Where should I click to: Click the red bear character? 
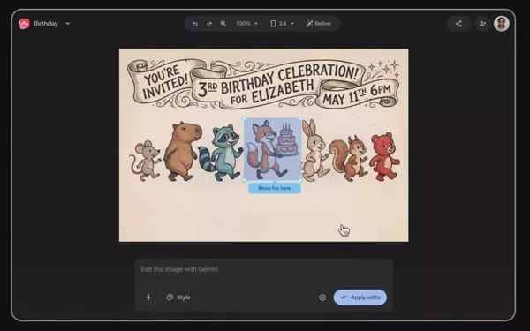point(384,156)
